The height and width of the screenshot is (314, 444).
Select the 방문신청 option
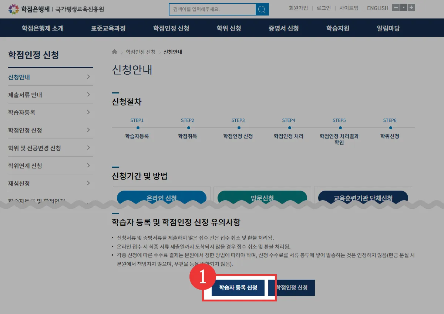(x=262, y=198)
